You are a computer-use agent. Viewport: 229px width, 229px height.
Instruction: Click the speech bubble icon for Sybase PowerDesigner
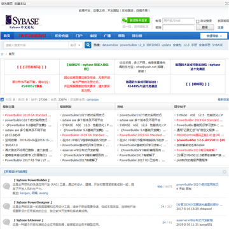[6, 206]
